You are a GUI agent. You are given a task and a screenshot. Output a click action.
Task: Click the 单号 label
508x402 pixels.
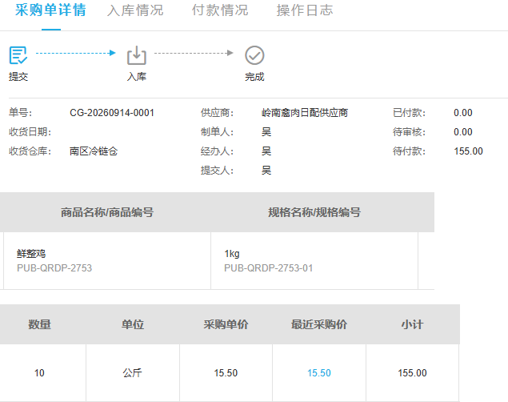21,113
